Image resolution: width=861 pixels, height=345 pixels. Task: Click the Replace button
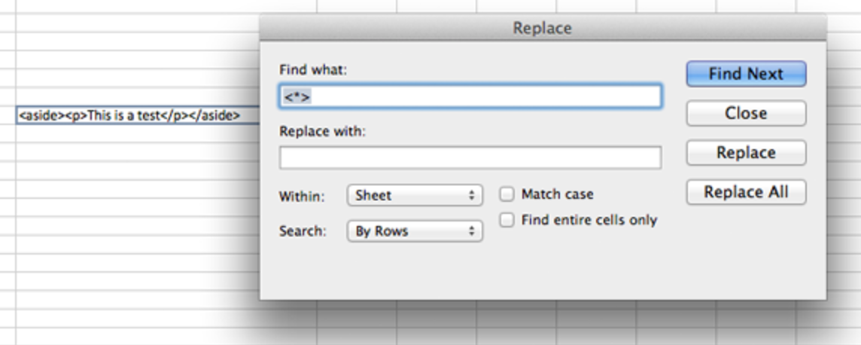[x=747, y=153]
